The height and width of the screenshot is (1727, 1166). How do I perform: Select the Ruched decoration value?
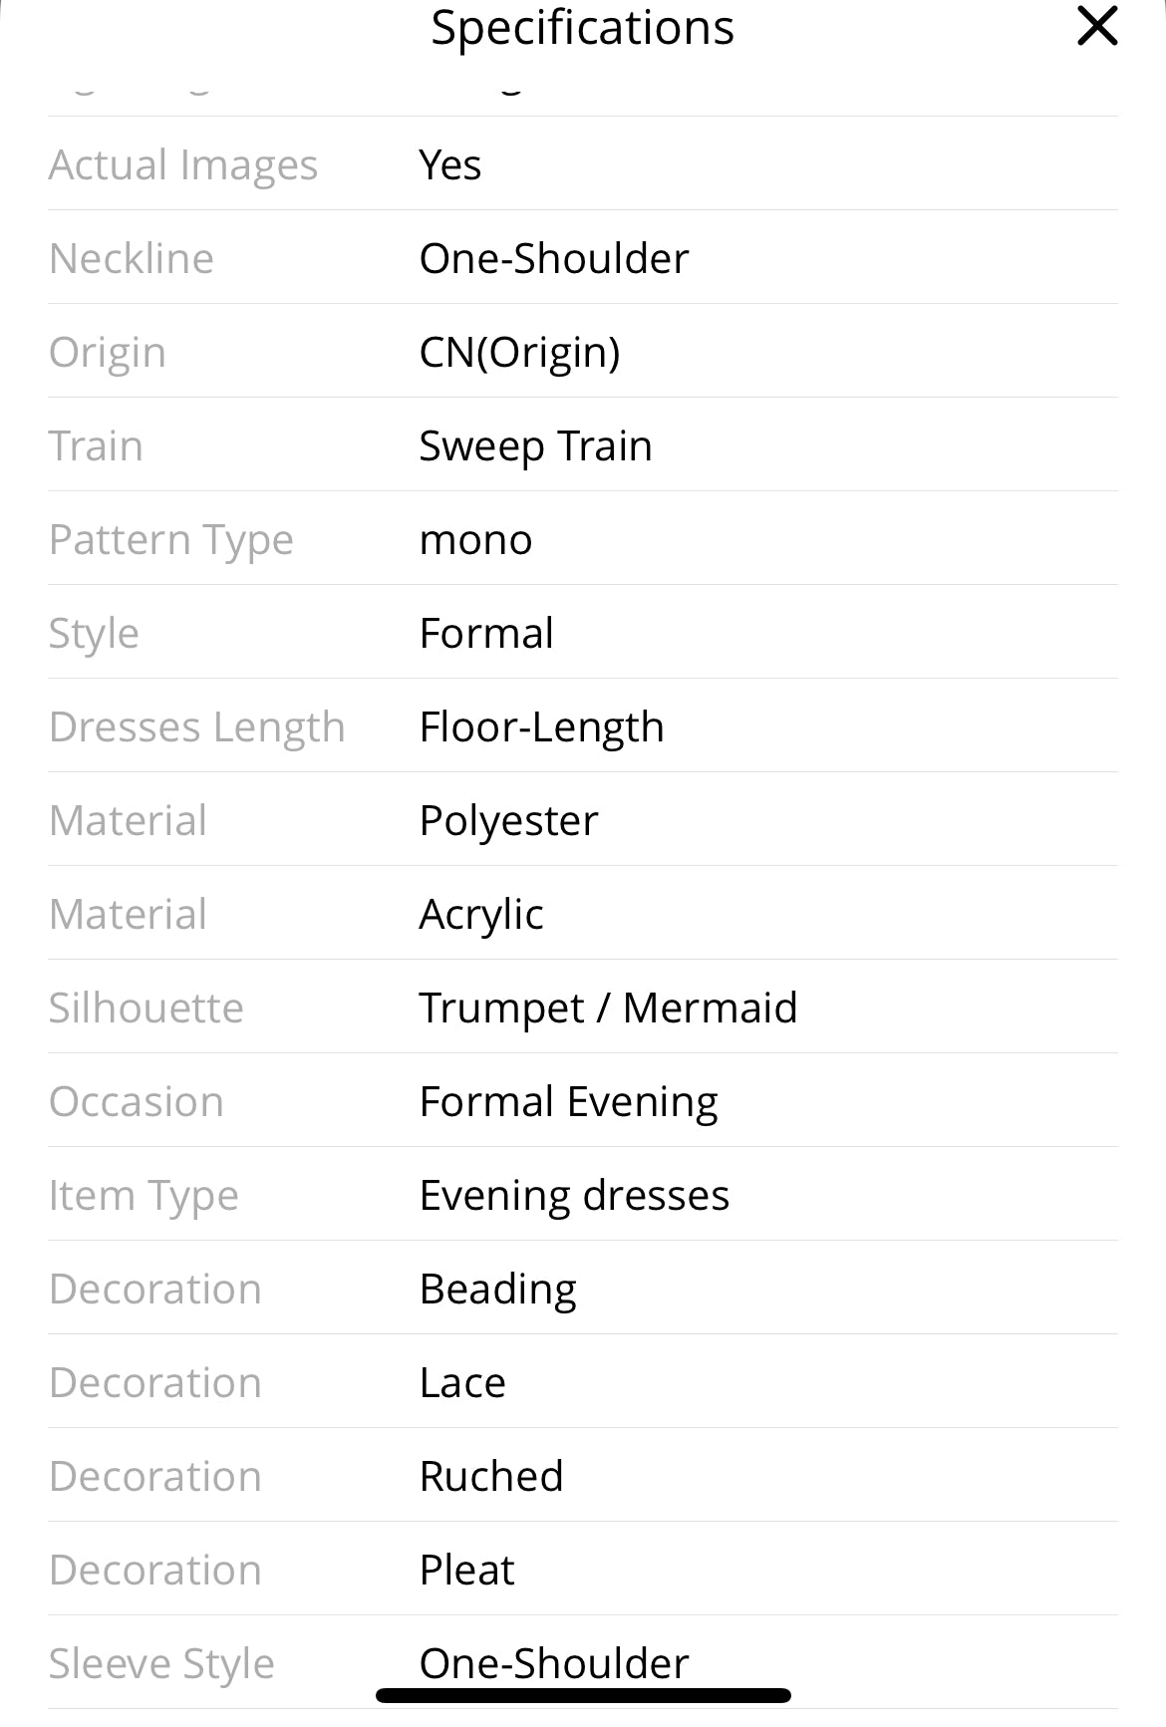(491, 1477)
